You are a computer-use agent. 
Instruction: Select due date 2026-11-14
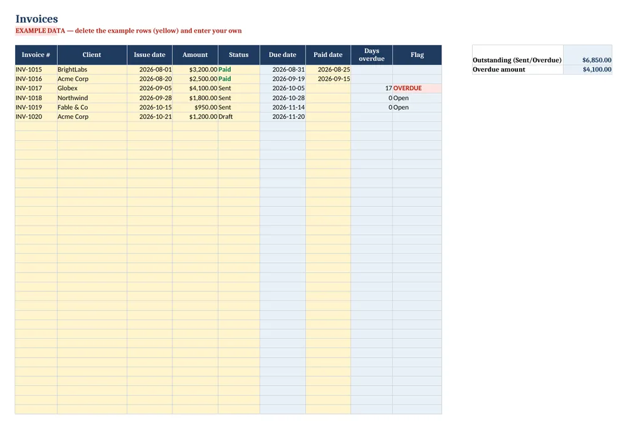283,107
